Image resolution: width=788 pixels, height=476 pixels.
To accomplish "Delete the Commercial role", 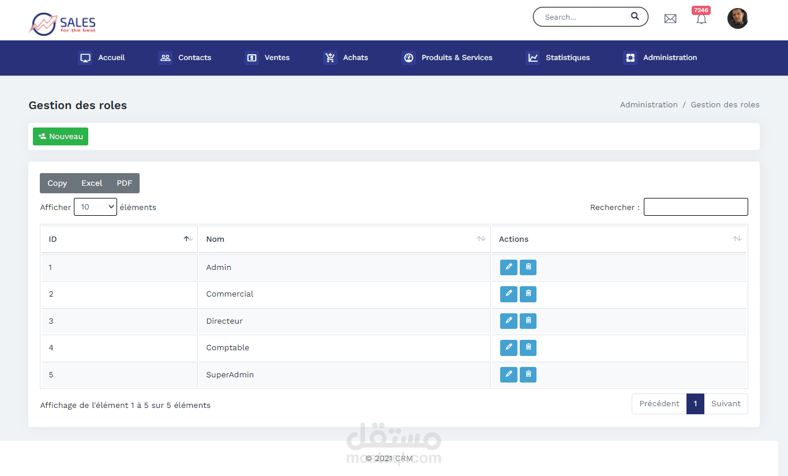I will tap(528, 294).
